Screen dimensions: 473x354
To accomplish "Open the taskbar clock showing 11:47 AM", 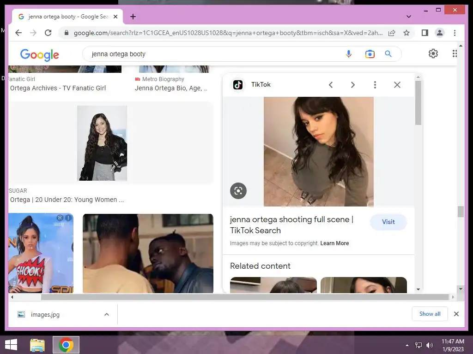I will (x=453, y=345).
